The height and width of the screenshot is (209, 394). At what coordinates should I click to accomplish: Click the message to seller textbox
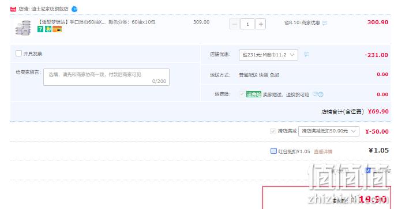[x=106, y=77]
